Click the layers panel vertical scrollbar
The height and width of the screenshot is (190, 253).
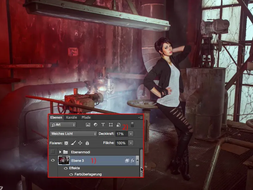[141, 163]
